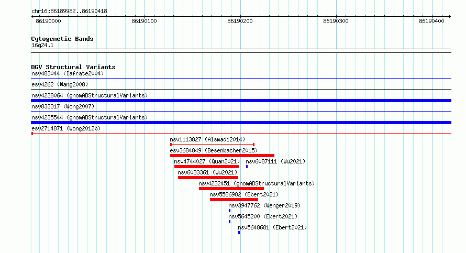Click the small blue mark under nsv5648681
The image size is (466, 253).
click(x=239, y=233)
